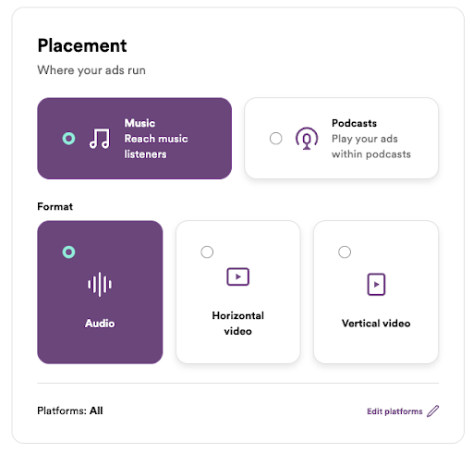Click the Placement heading
The image size is (473, 453).
pos(82,45)
